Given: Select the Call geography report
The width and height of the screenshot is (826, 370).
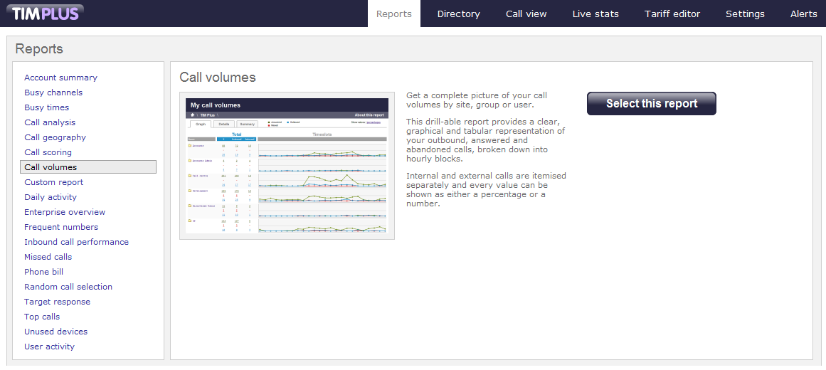Looking at the screenshot, I should (55, 137).
